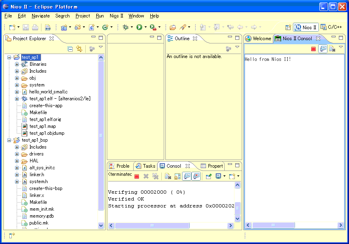The image size is (349, 244).
Task: Click the green Run button icon
Action: point(139,27)
